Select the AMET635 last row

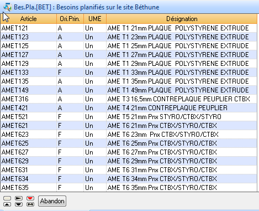click(x=129, y=188)
